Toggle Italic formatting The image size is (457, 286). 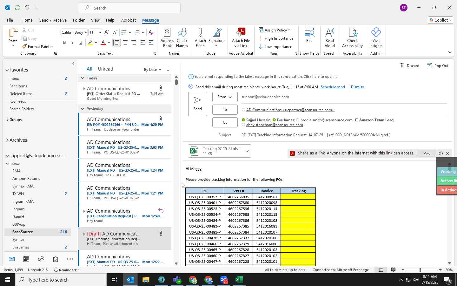(x=73, y=42)
